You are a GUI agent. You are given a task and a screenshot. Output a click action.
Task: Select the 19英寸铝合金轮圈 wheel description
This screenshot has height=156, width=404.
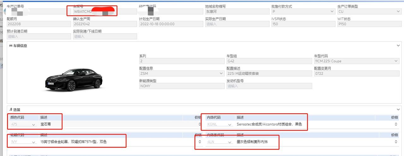point(74,142)
